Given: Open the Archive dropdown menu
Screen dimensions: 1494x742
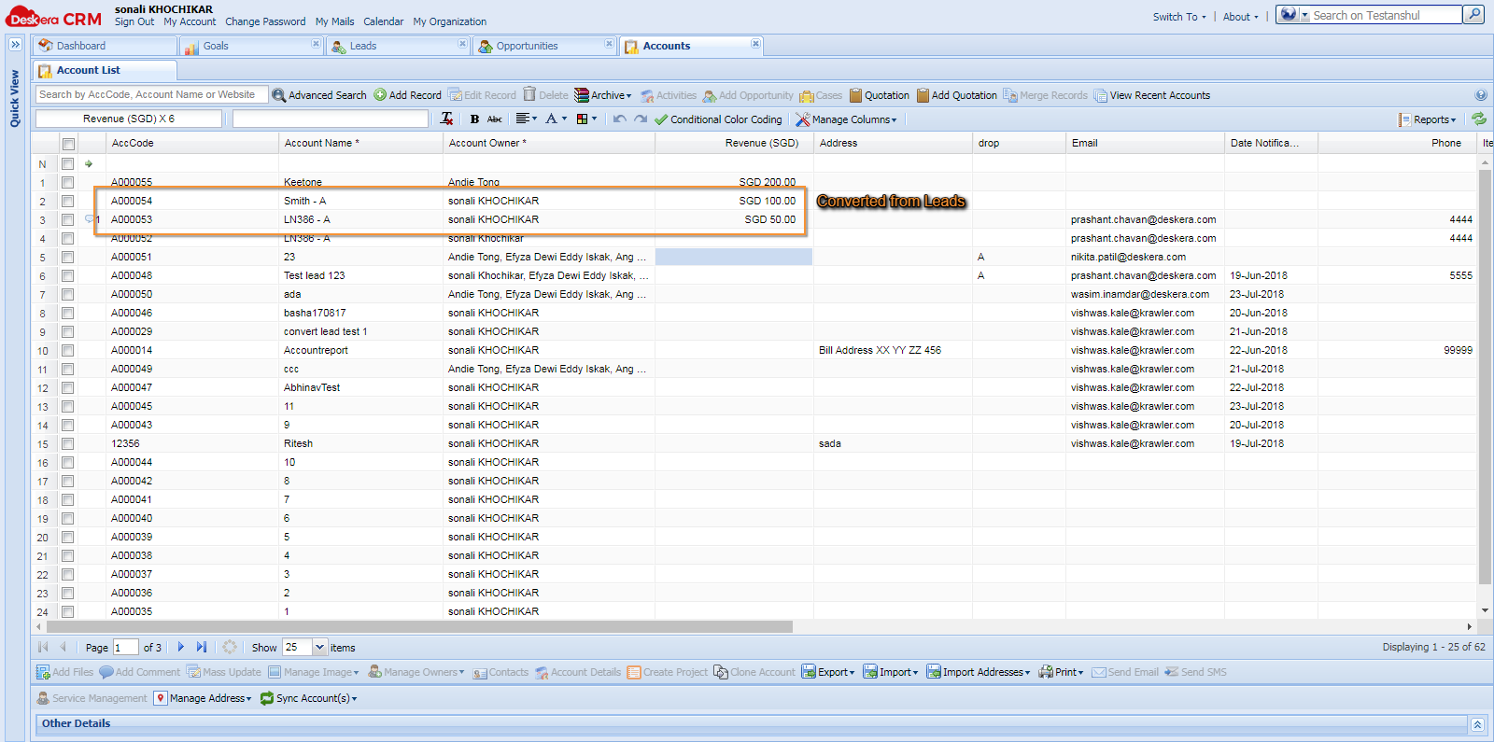Looking at the screenshot, I should 603,95.
